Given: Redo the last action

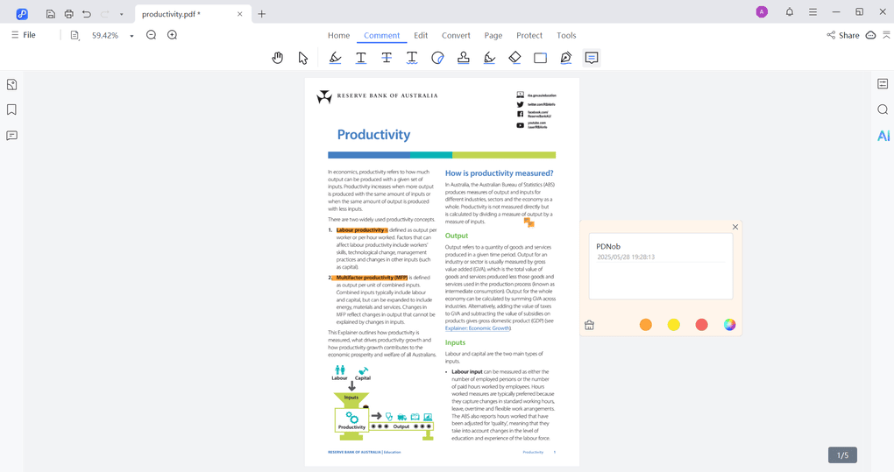Looking at the screenshot, I should pos(104,14).
